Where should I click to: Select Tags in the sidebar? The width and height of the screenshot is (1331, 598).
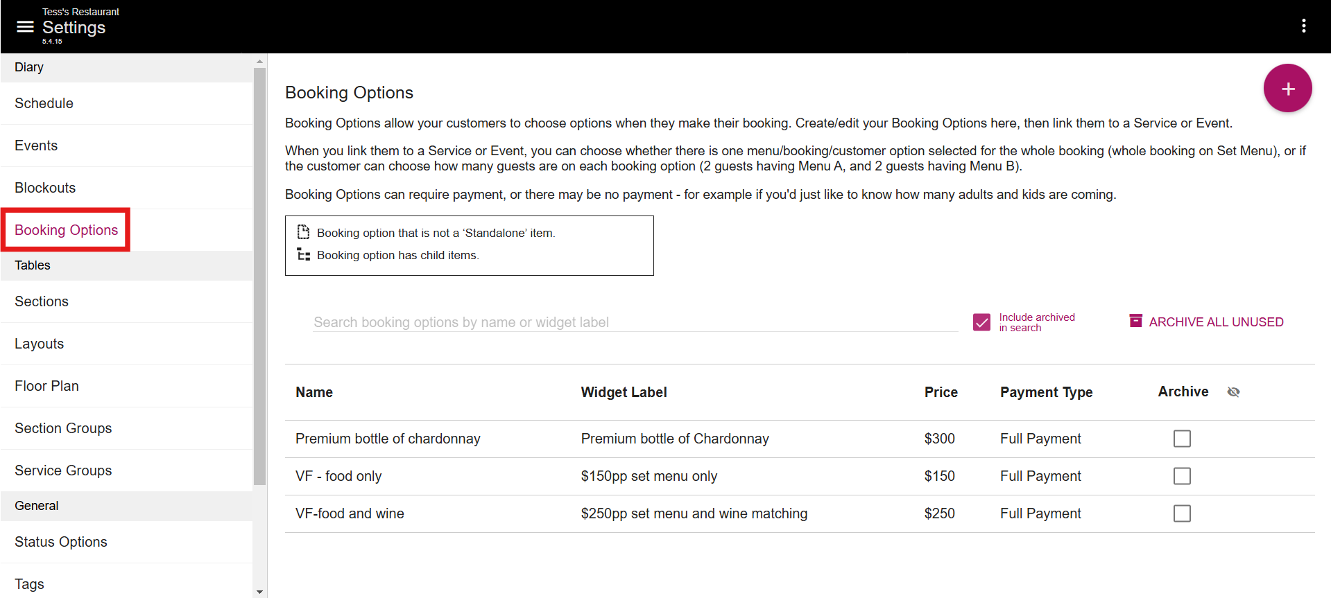coord(29,583)
